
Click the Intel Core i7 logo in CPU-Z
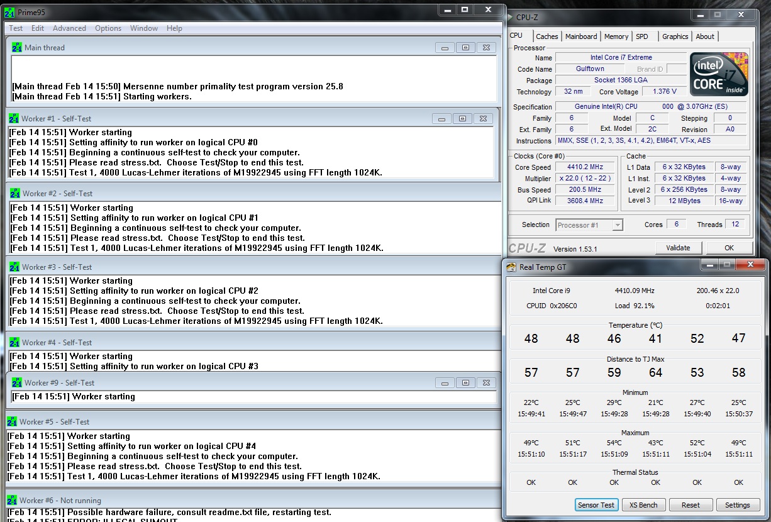point(719,74)
